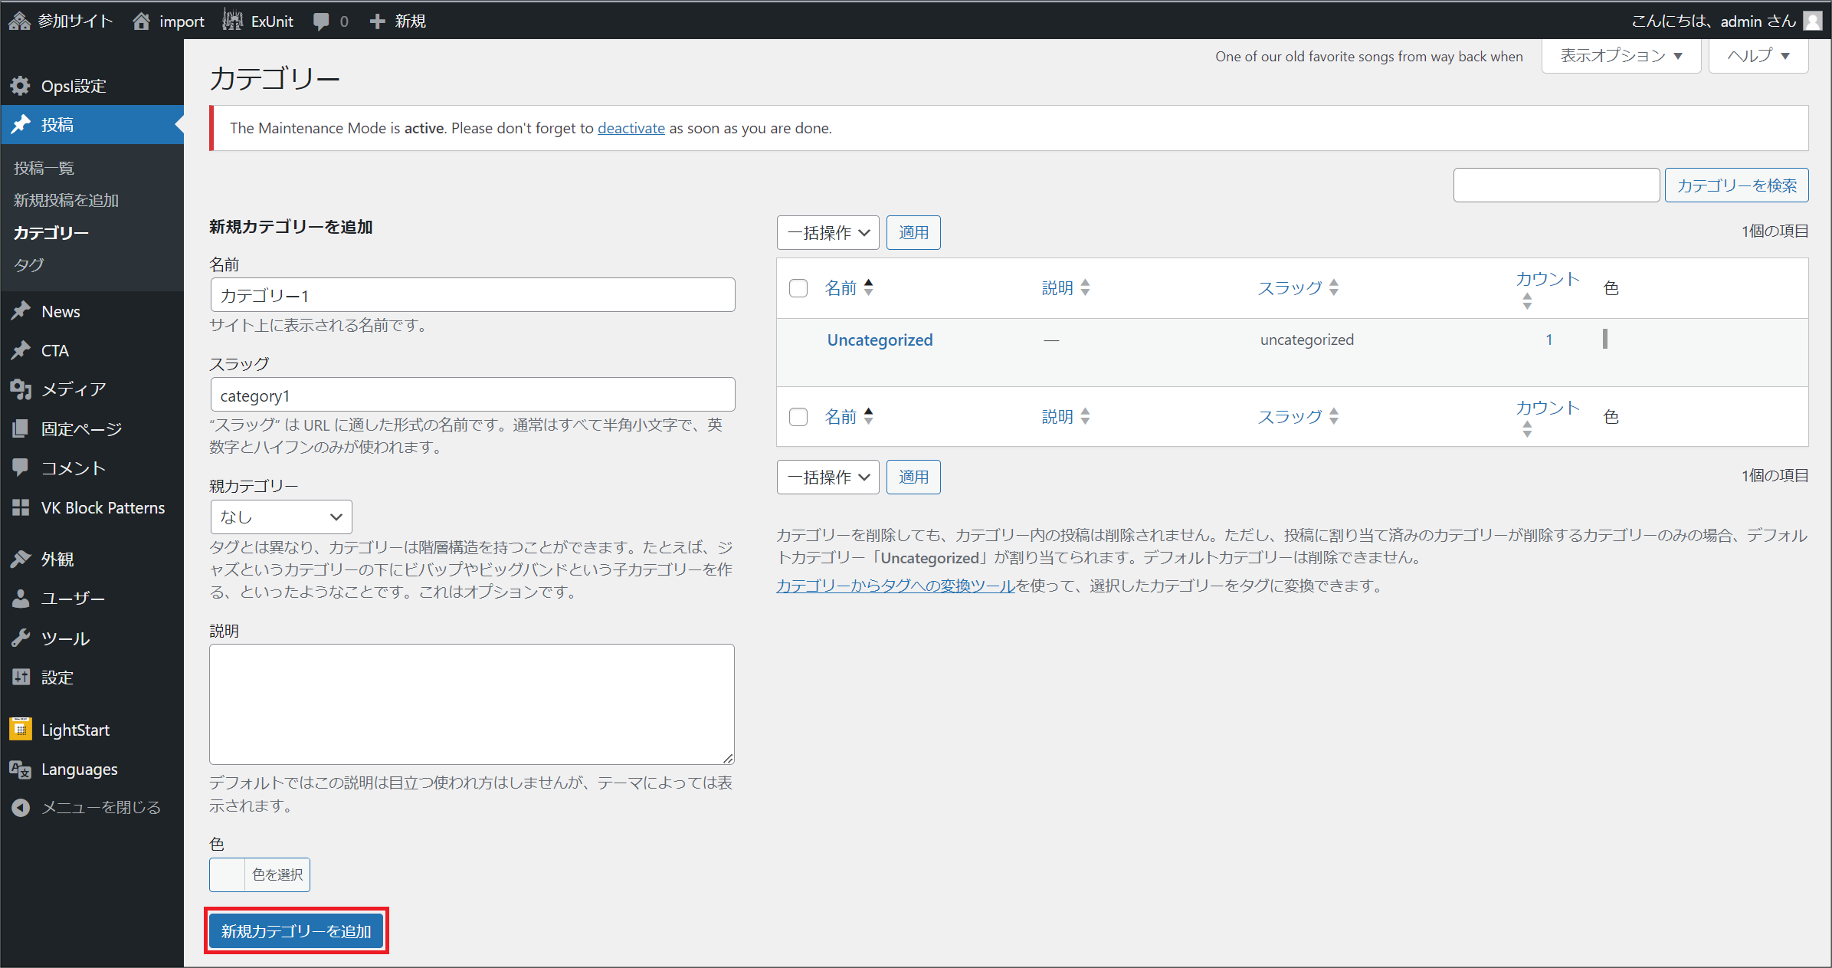Open ExUnit icon in the top admin bar

(233, 21)
